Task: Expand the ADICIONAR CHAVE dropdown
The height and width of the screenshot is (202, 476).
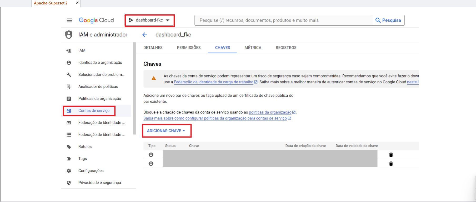Action: point(166,131)
